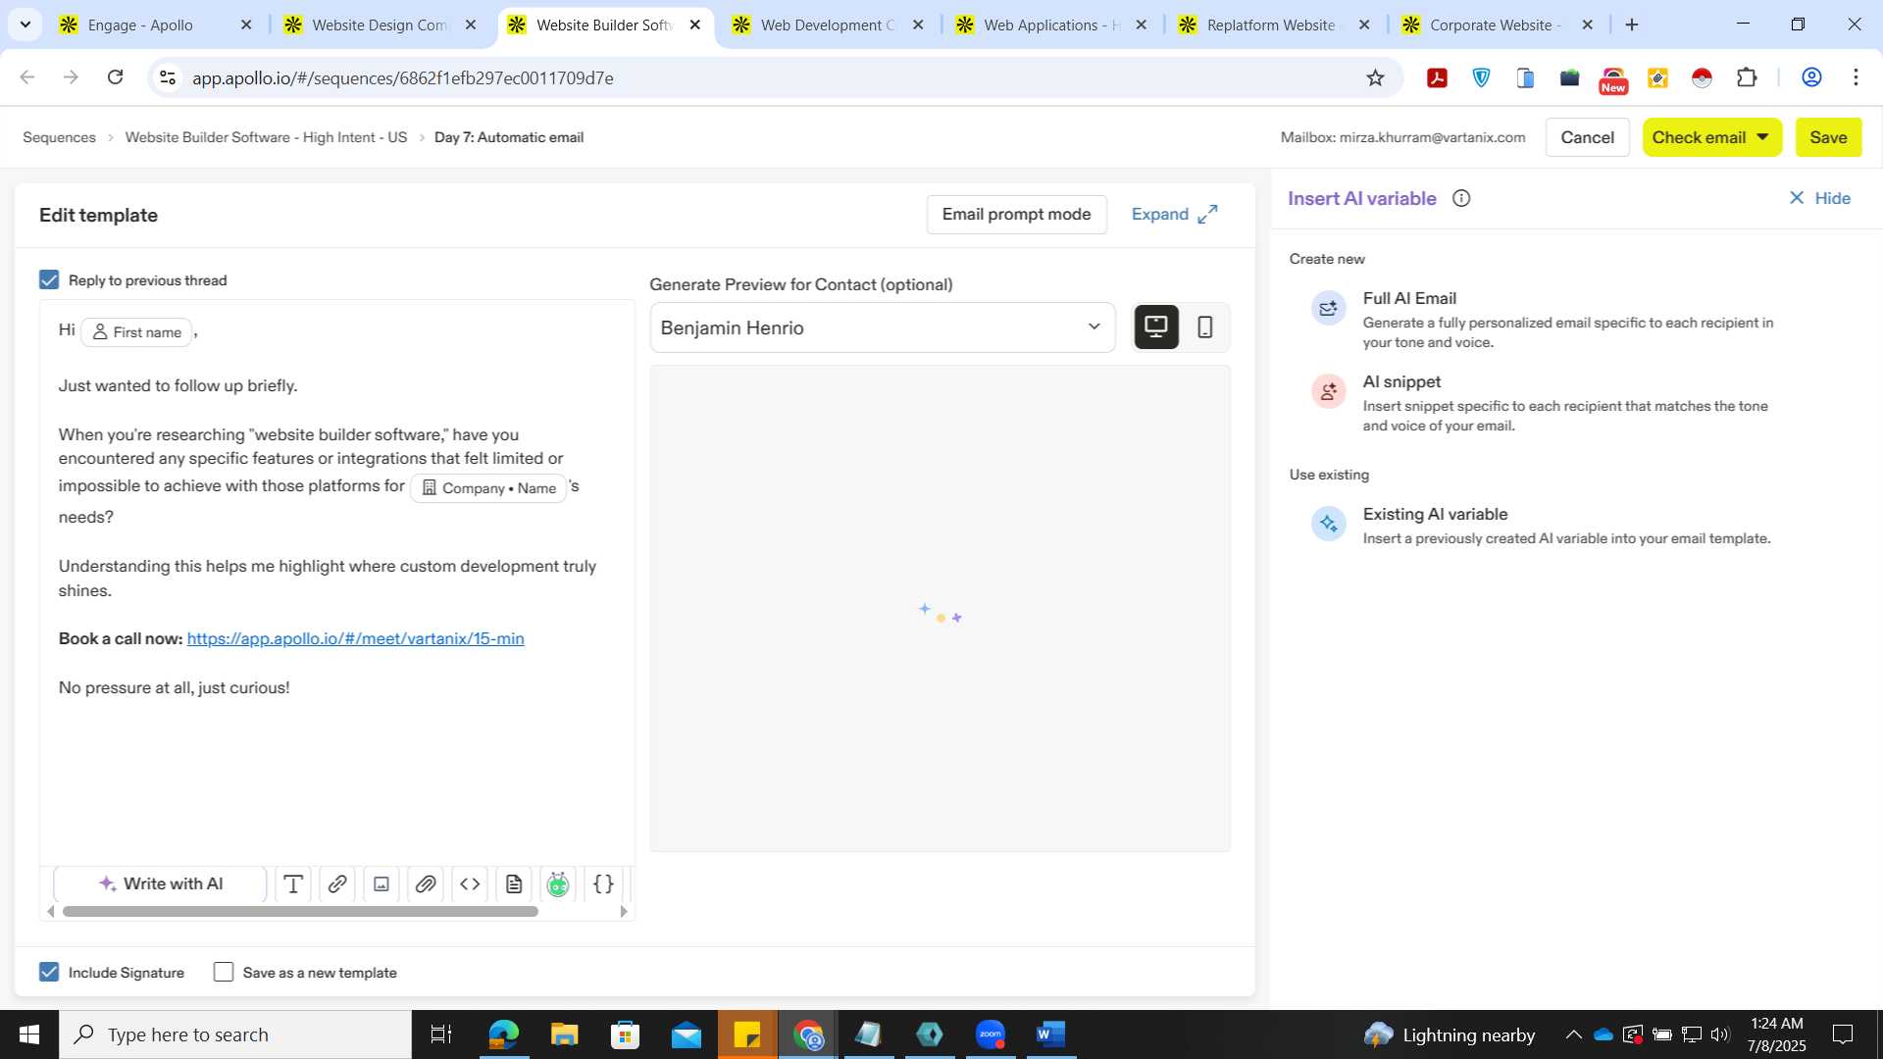The image size is (1883, 1059).
Task: Attach a file with the paperclip icon
Action: point(426,884)
